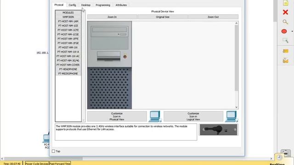The image size is (294, 165).
Task: Select the Resize Shape tool icon
Action: point(285,40)
